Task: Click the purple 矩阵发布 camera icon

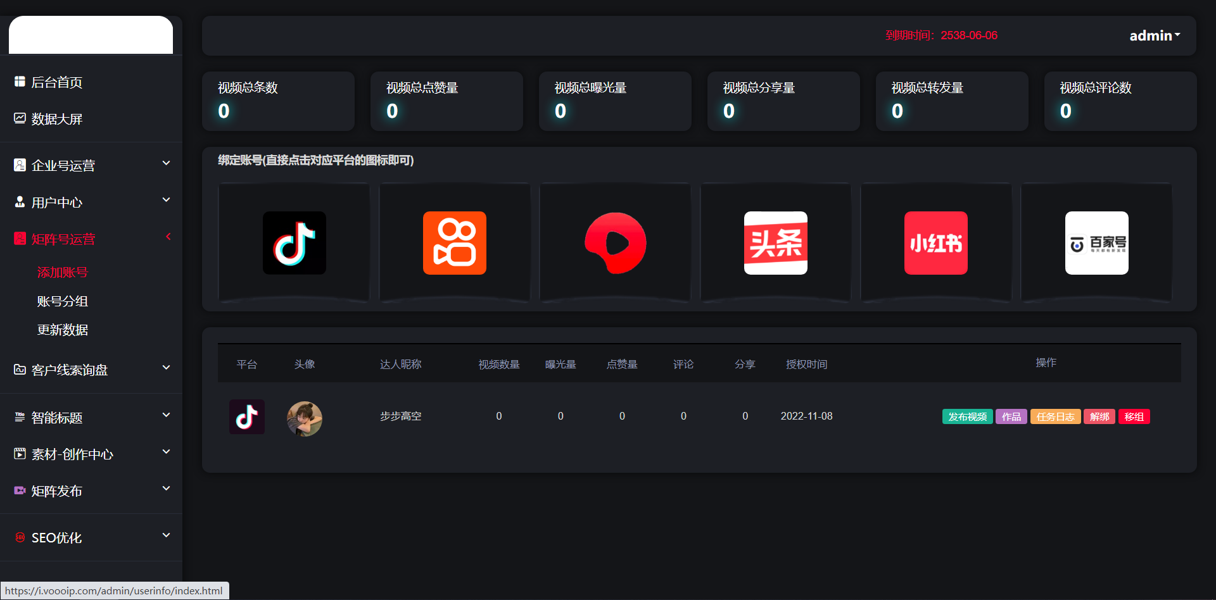Action: [20, 491]
